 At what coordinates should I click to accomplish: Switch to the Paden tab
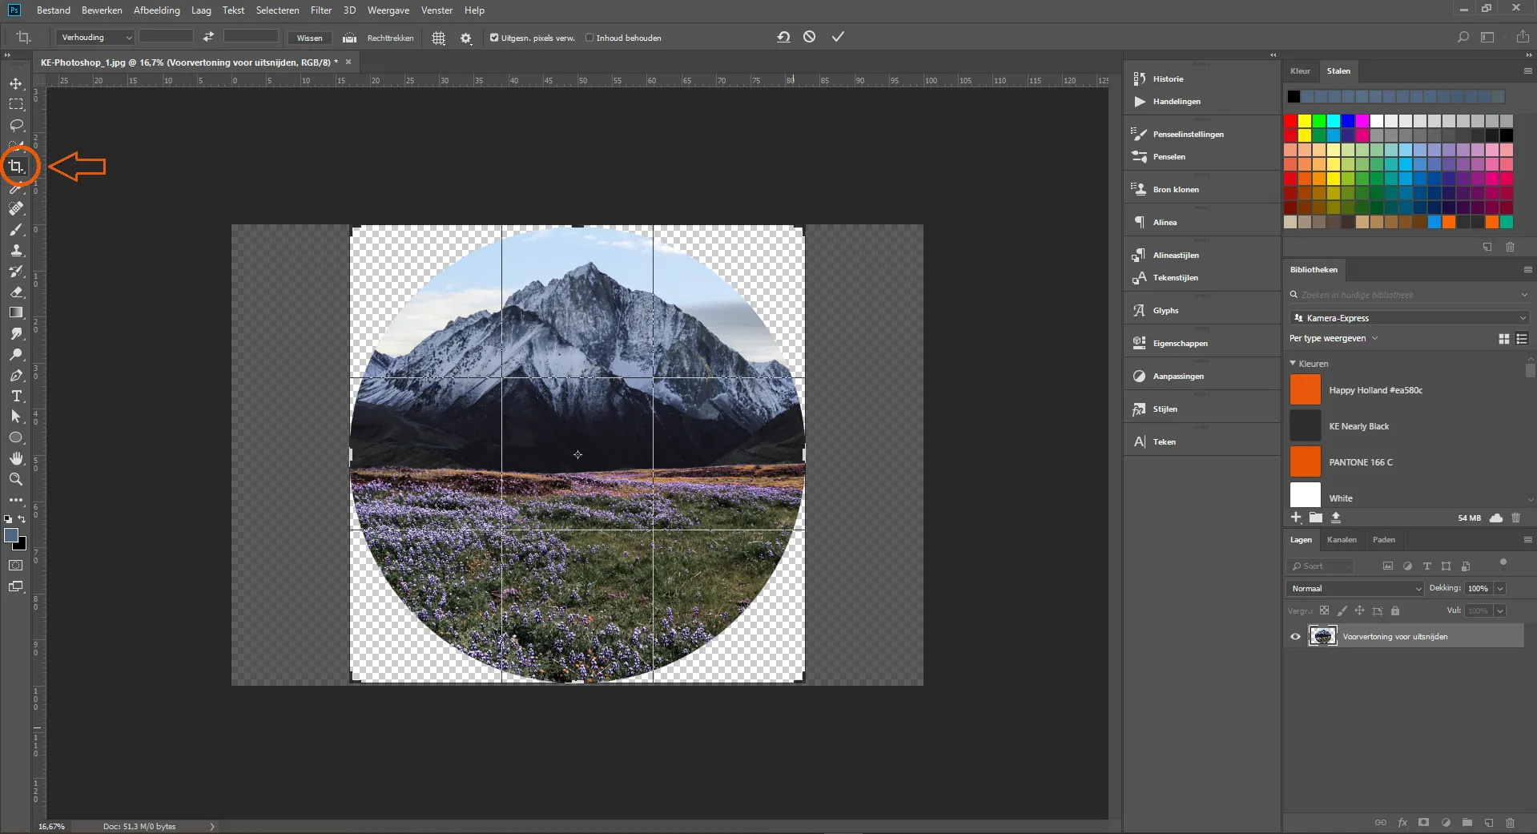pos(1383,540)
